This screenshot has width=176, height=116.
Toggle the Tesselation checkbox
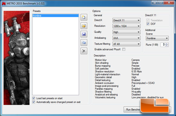coord(148,20)
